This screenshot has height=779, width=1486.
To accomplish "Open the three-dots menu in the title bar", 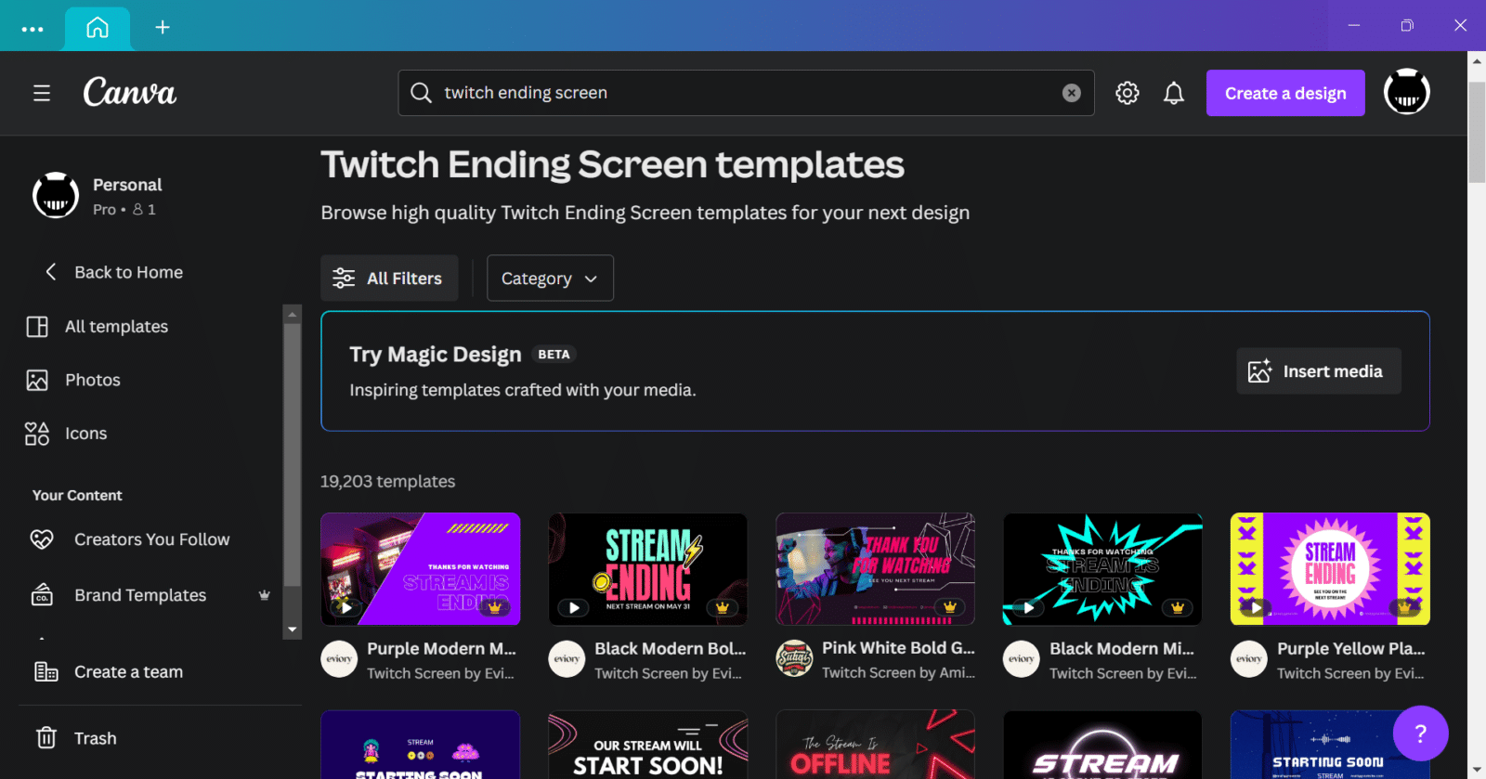I will click(33, 29).
